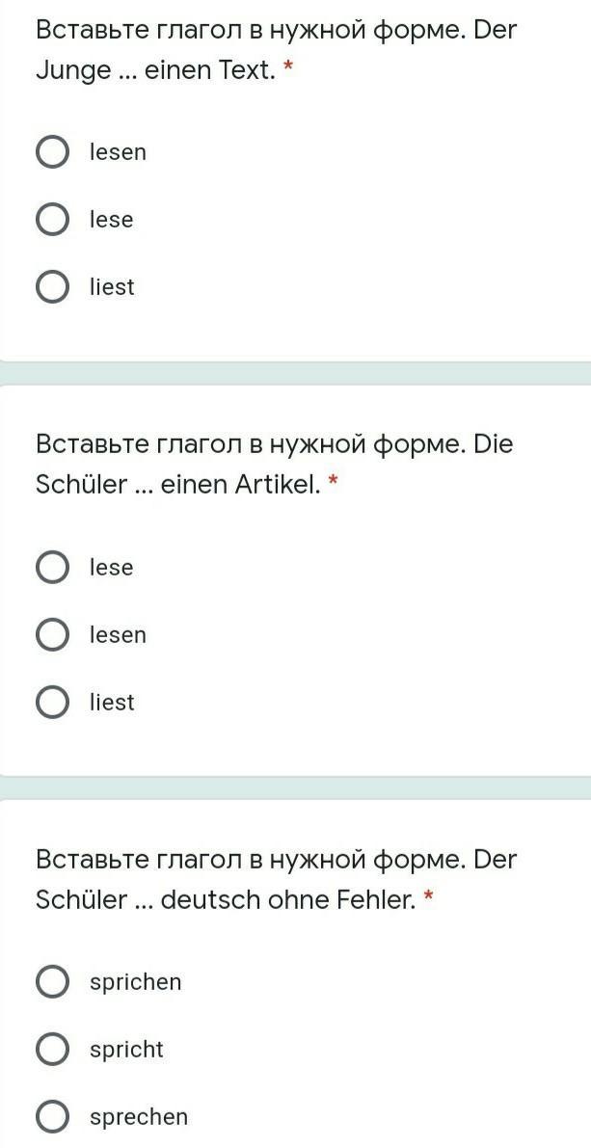591x1148 pixels.
Task: Click the 'sprichen' option label text
Action: tap(135, 982)
